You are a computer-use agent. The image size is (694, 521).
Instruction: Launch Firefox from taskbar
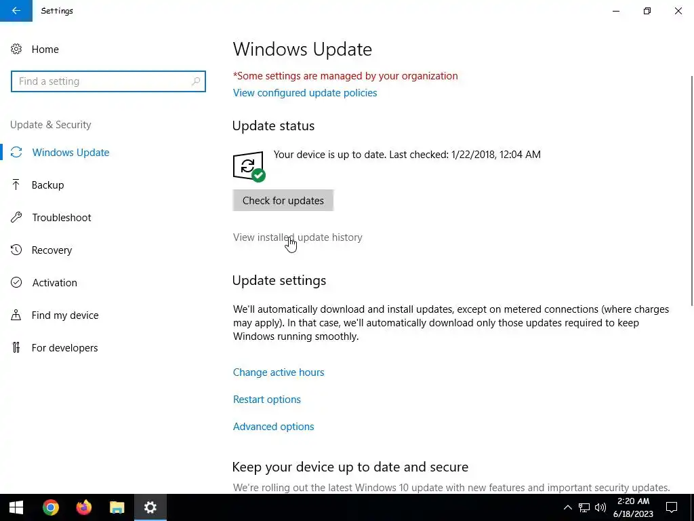point(83,507)
